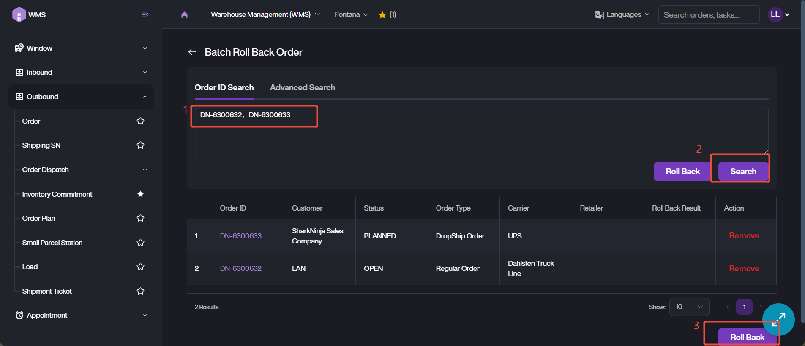This screenshot has height=346, width=805.
Task: Click the WMS logo icon
Action: pyautogui.click(x=19, y=15)
